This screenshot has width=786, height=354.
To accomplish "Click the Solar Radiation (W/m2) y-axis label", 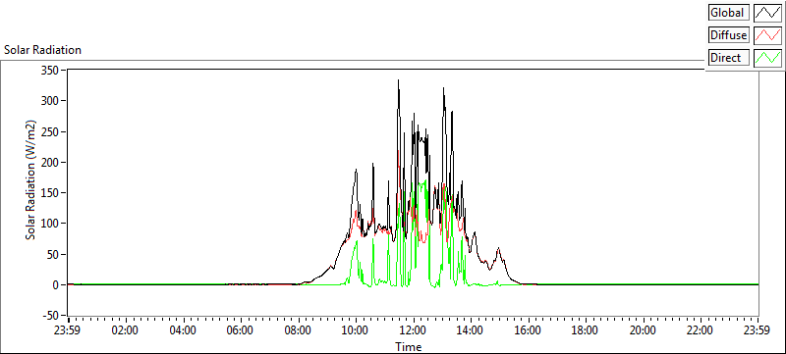I will point(31,179).
